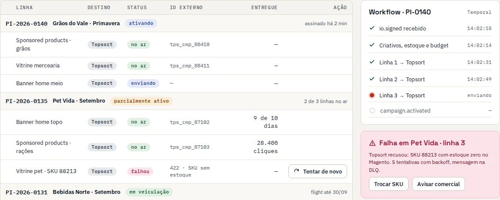Click the red dot beside Linha 3 → Topsort
Image resolution: width=500 pixels, height=200 pixels.
[372, 95]
